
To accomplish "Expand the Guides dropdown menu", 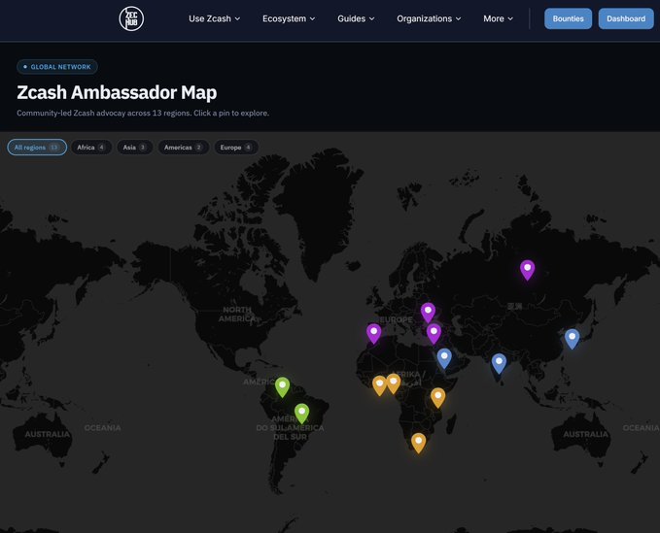I will coord(356,18).
